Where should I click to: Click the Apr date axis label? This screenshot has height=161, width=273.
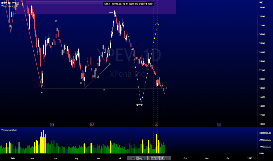(56, 158)
